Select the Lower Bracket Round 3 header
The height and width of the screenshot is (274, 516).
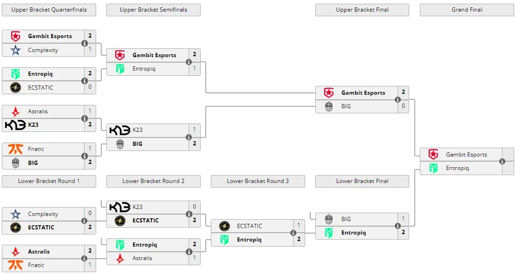258,181
